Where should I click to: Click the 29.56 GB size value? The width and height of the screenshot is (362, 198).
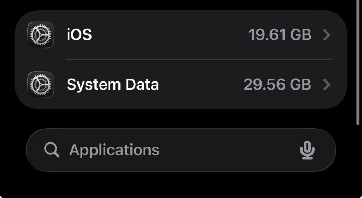click(277, 85)
